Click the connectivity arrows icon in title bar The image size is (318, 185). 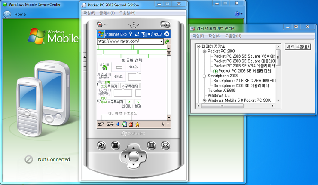(x=138, y=34)
